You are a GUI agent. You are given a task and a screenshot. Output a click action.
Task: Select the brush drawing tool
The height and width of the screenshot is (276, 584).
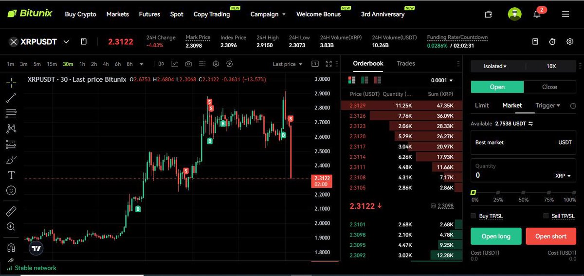click(11, 159)
